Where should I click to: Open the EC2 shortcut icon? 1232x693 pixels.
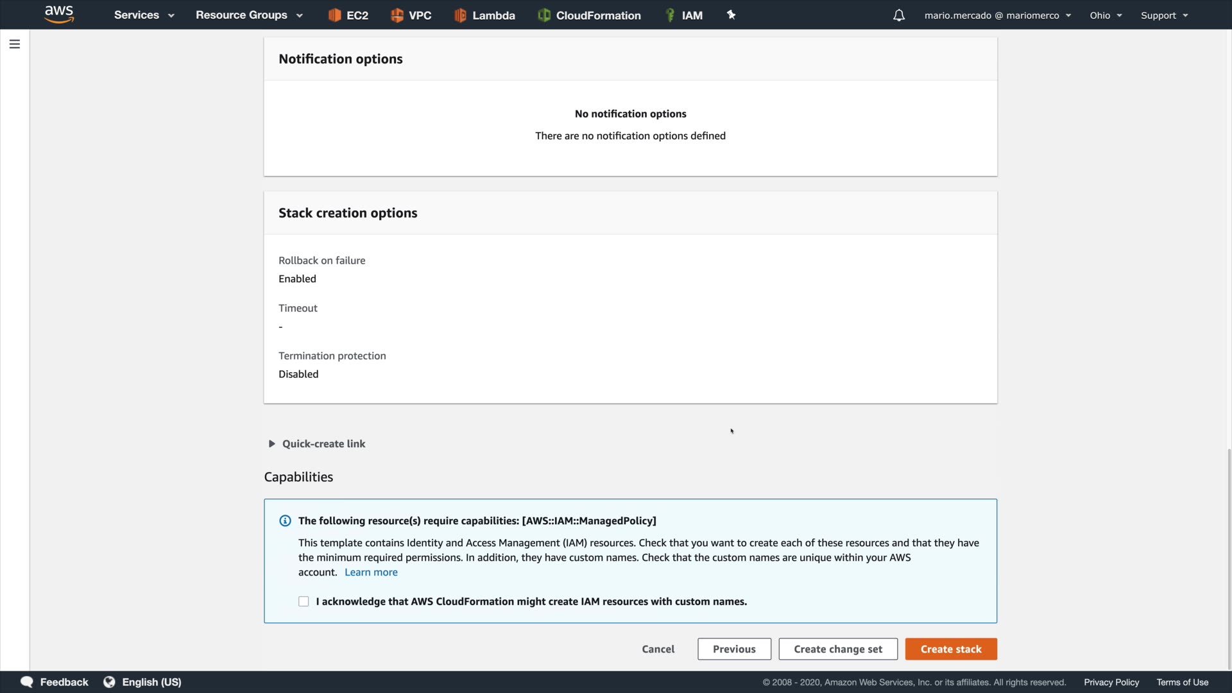[334, 15]
